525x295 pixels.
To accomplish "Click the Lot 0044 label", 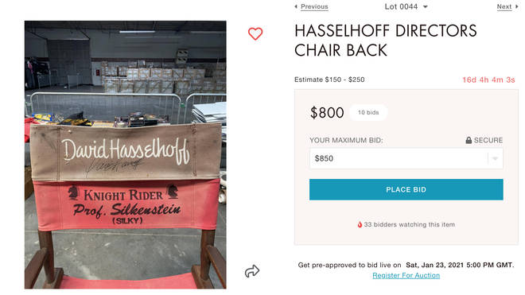I will (x=401, y=6).
